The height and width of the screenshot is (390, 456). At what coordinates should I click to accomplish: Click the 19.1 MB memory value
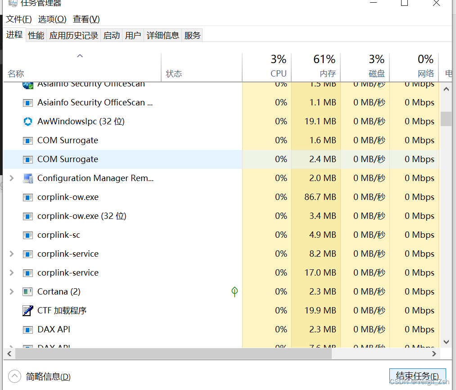(320, 121)
